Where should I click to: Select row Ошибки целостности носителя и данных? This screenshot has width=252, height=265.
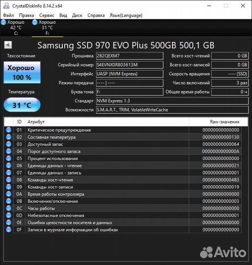(x=123, y=222)
